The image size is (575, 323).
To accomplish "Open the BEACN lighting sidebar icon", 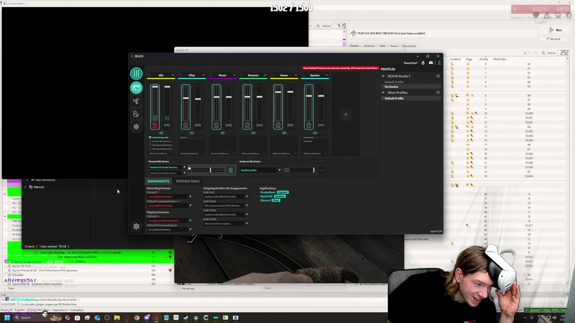I will coord(136,114).
